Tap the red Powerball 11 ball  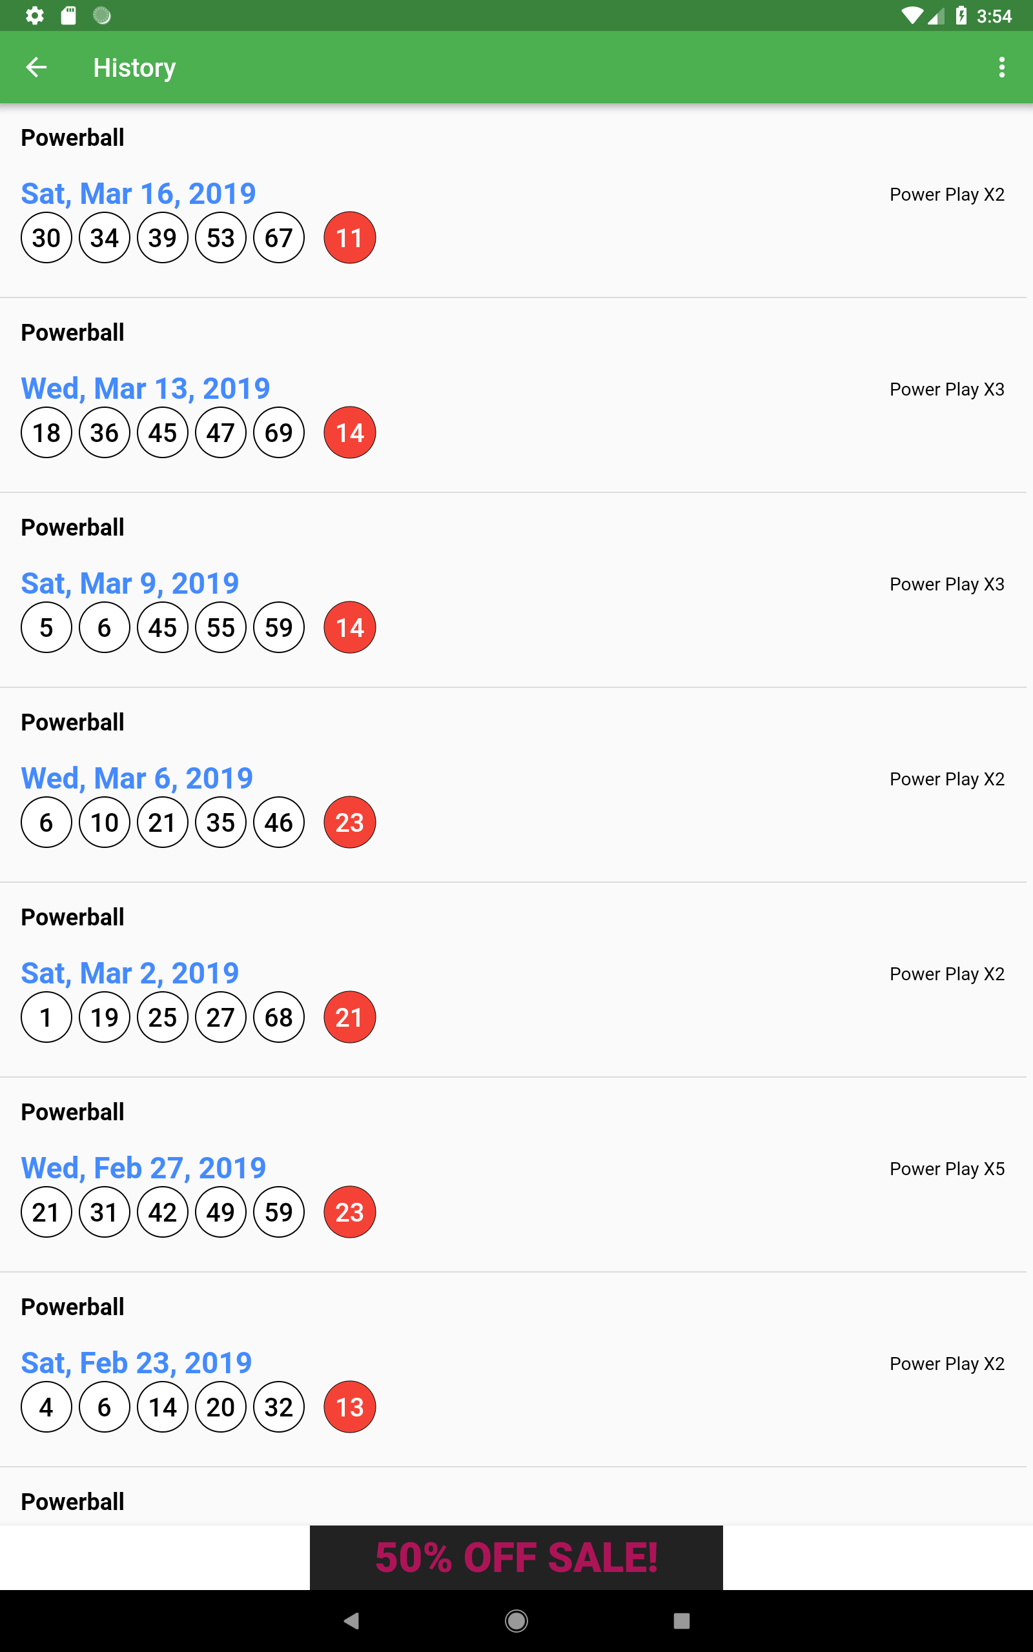coord(349,237)
